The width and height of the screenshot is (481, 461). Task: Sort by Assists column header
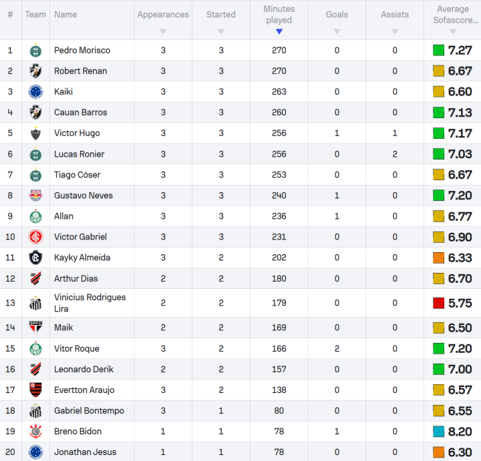tap(395, 19)
